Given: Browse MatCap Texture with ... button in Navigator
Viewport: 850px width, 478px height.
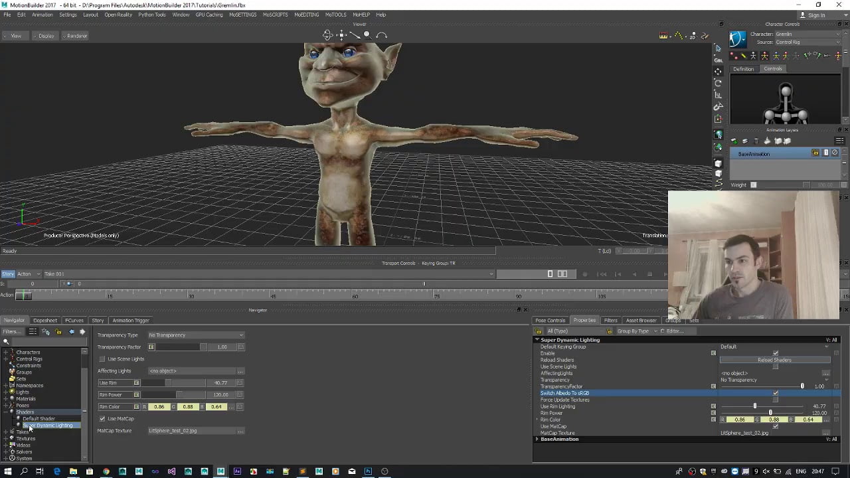Looking at the screenshot, I should point(240,431).
